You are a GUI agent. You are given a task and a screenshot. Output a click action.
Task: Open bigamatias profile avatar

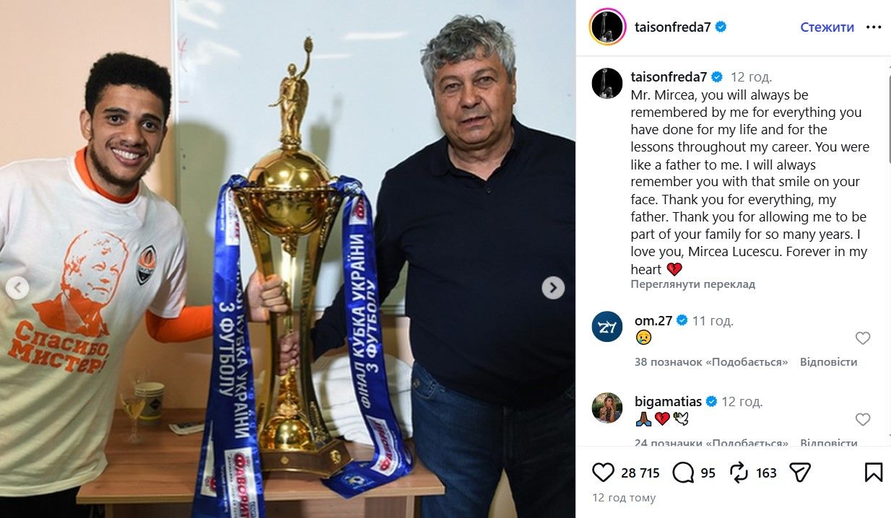[607, 408]
